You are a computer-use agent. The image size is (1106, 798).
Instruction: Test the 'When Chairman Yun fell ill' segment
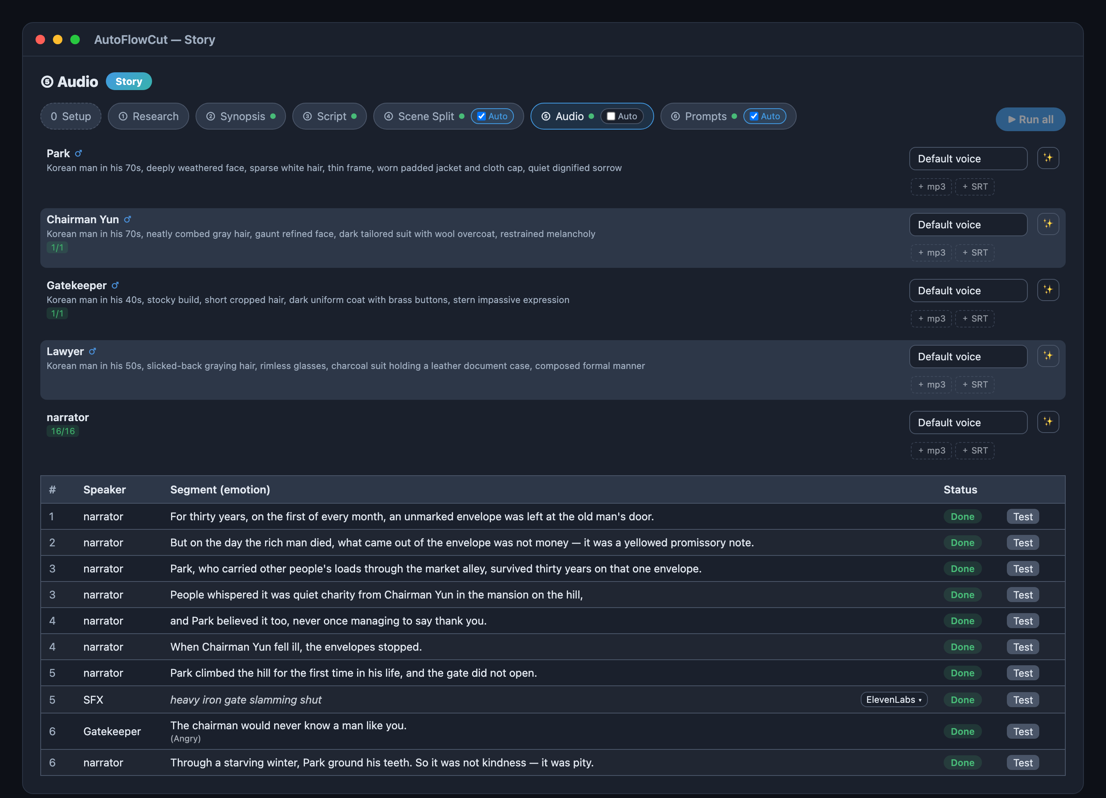[x=1023, y=647]
